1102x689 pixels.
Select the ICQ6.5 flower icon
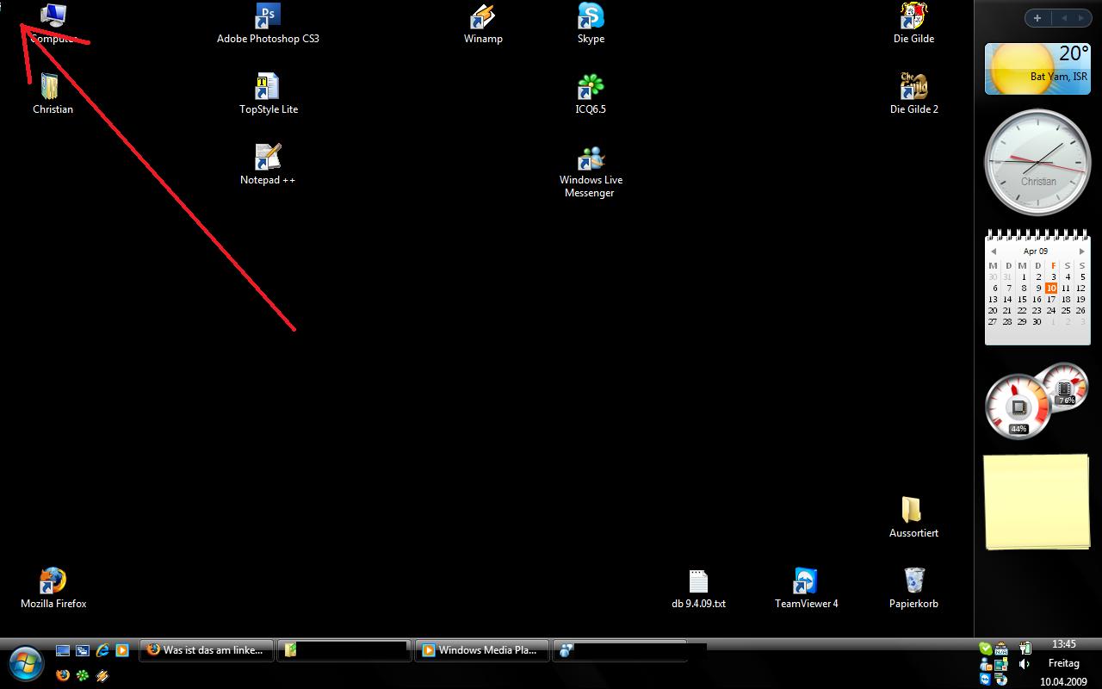[x=591, y=94]
